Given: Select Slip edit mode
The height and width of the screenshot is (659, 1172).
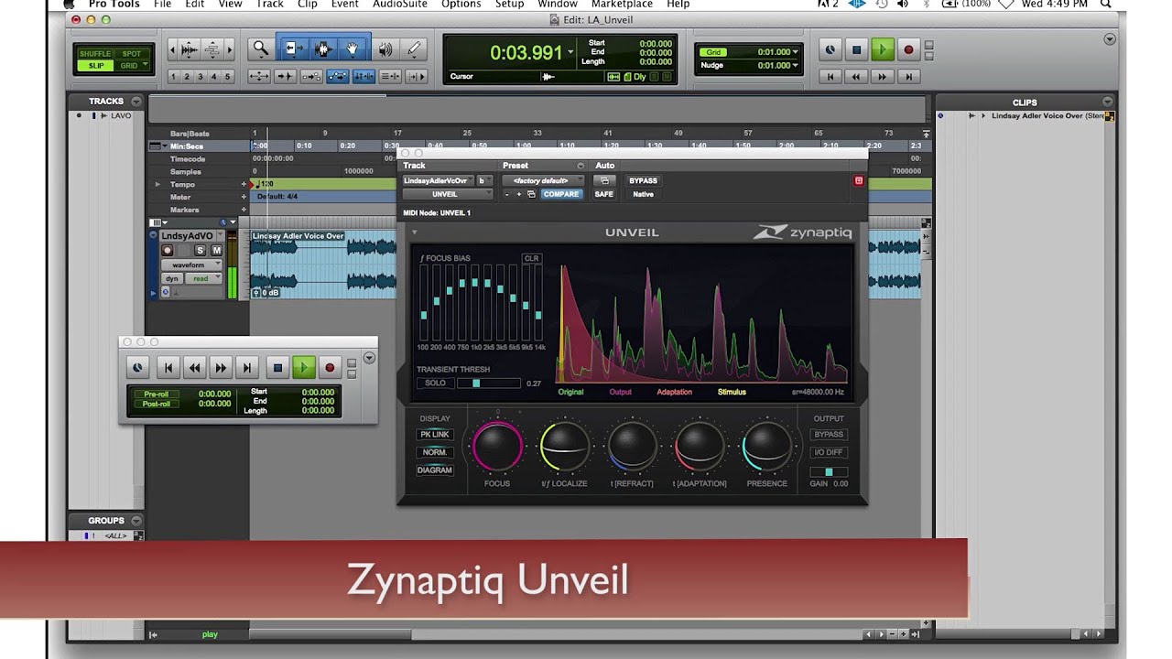Looking at the screenshot, I should (95, 66).
